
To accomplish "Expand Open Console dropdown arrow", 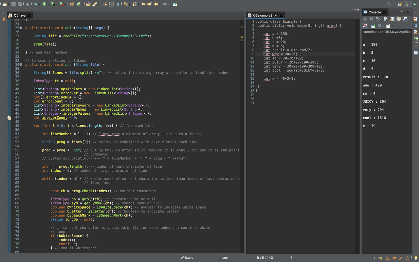I will 392,26.
